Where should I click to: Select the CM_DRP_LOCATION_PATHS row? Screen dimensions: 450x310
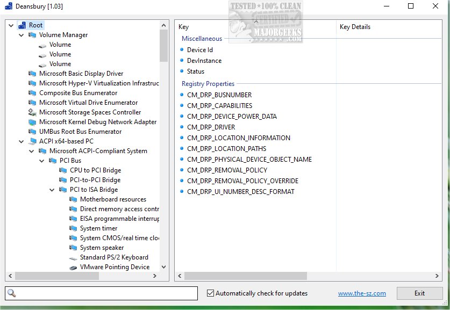(226, 149)
